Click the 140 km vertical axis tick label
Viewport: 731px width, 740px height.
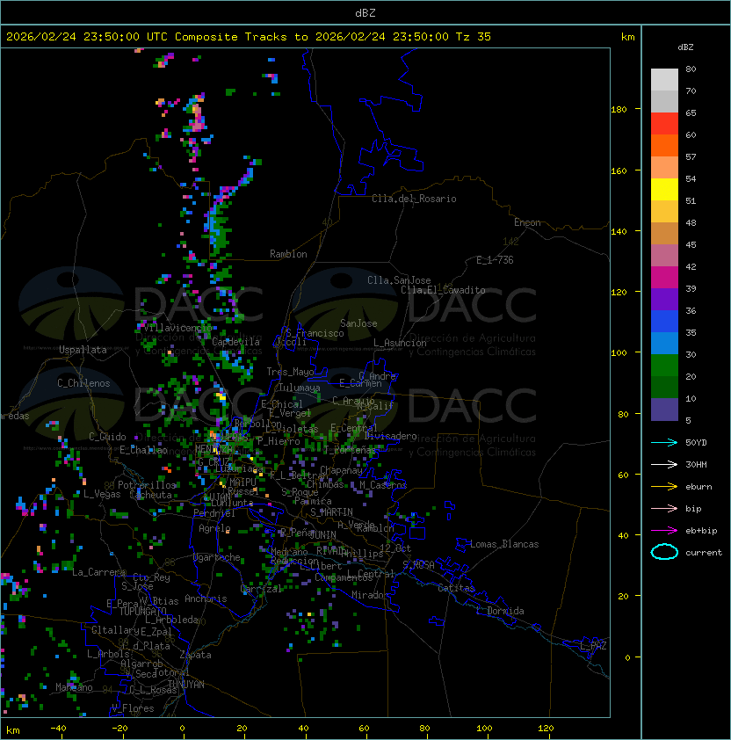tap(619, 231)
